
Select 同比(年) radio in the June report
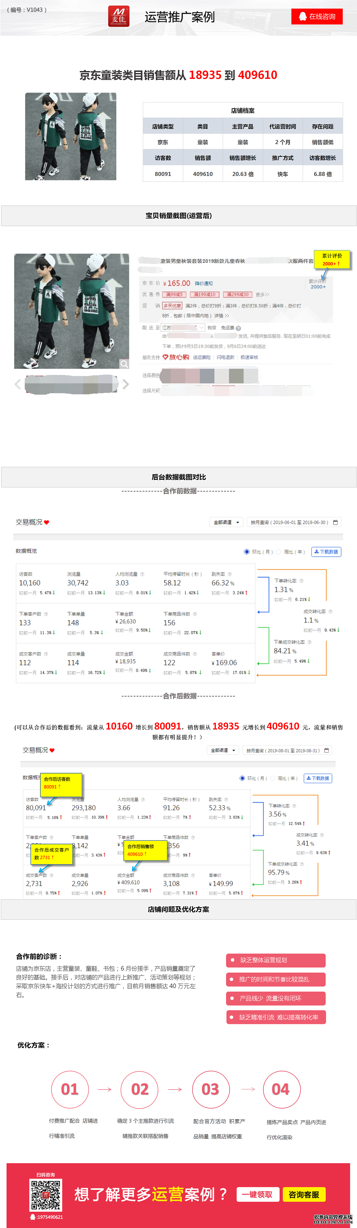[279, 552]
